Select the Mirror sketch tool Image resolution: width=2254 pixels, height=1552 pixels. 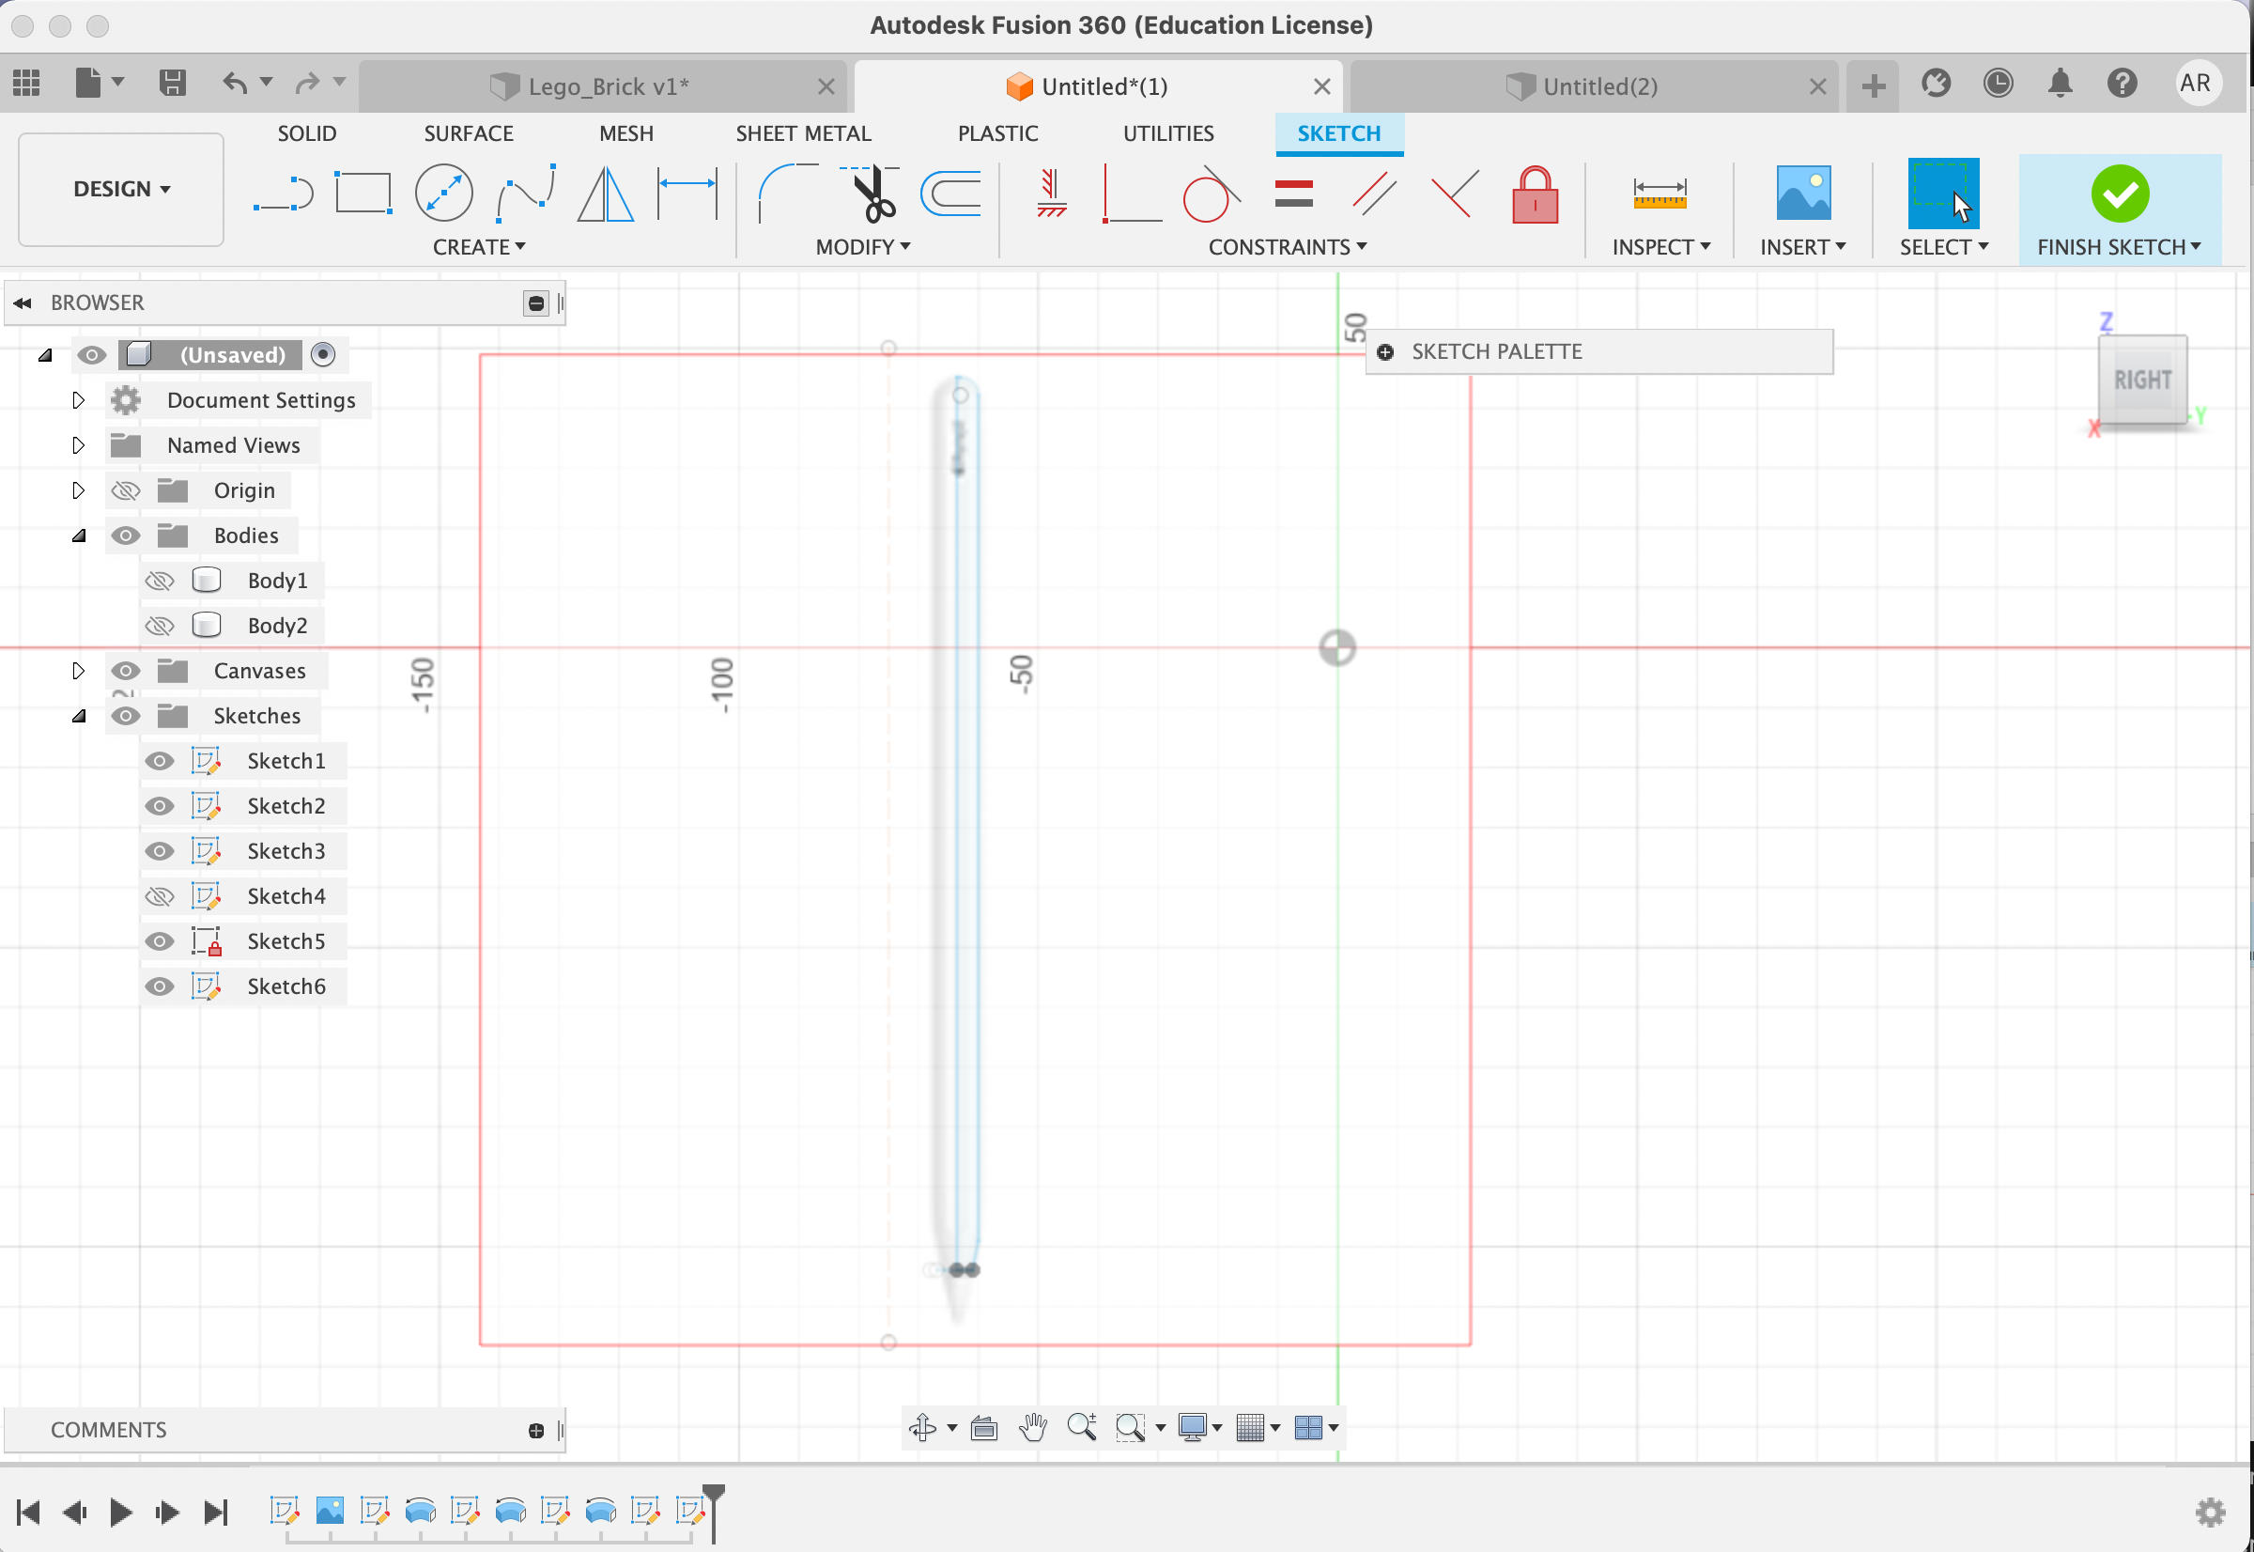pos(606,193)
